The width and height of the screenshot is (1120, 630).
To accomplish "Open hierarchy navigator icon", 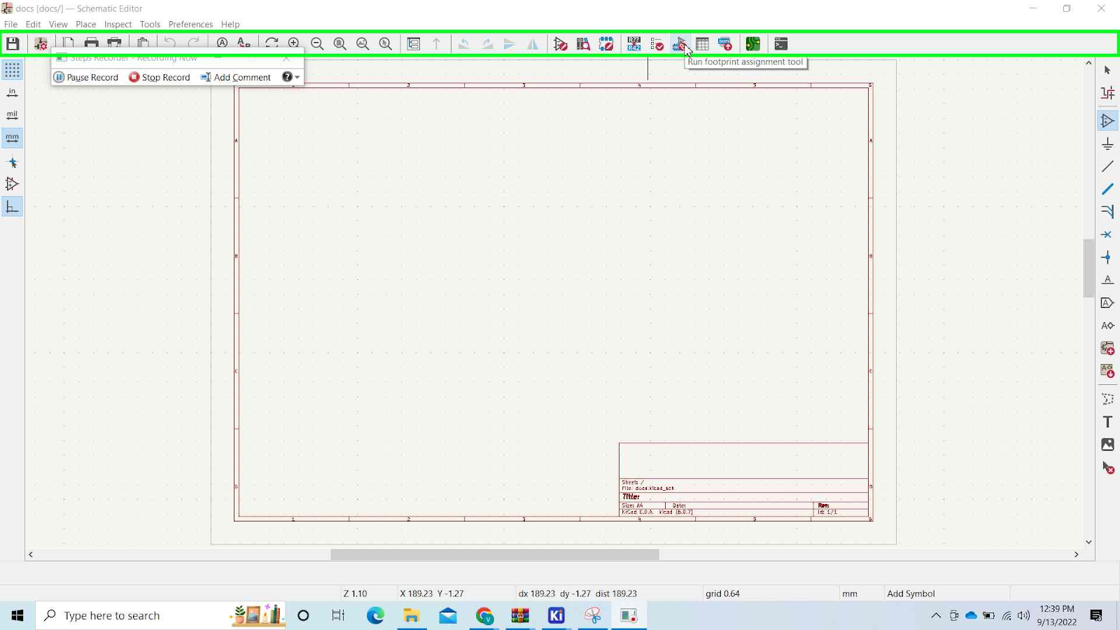I will click(414, 44).
